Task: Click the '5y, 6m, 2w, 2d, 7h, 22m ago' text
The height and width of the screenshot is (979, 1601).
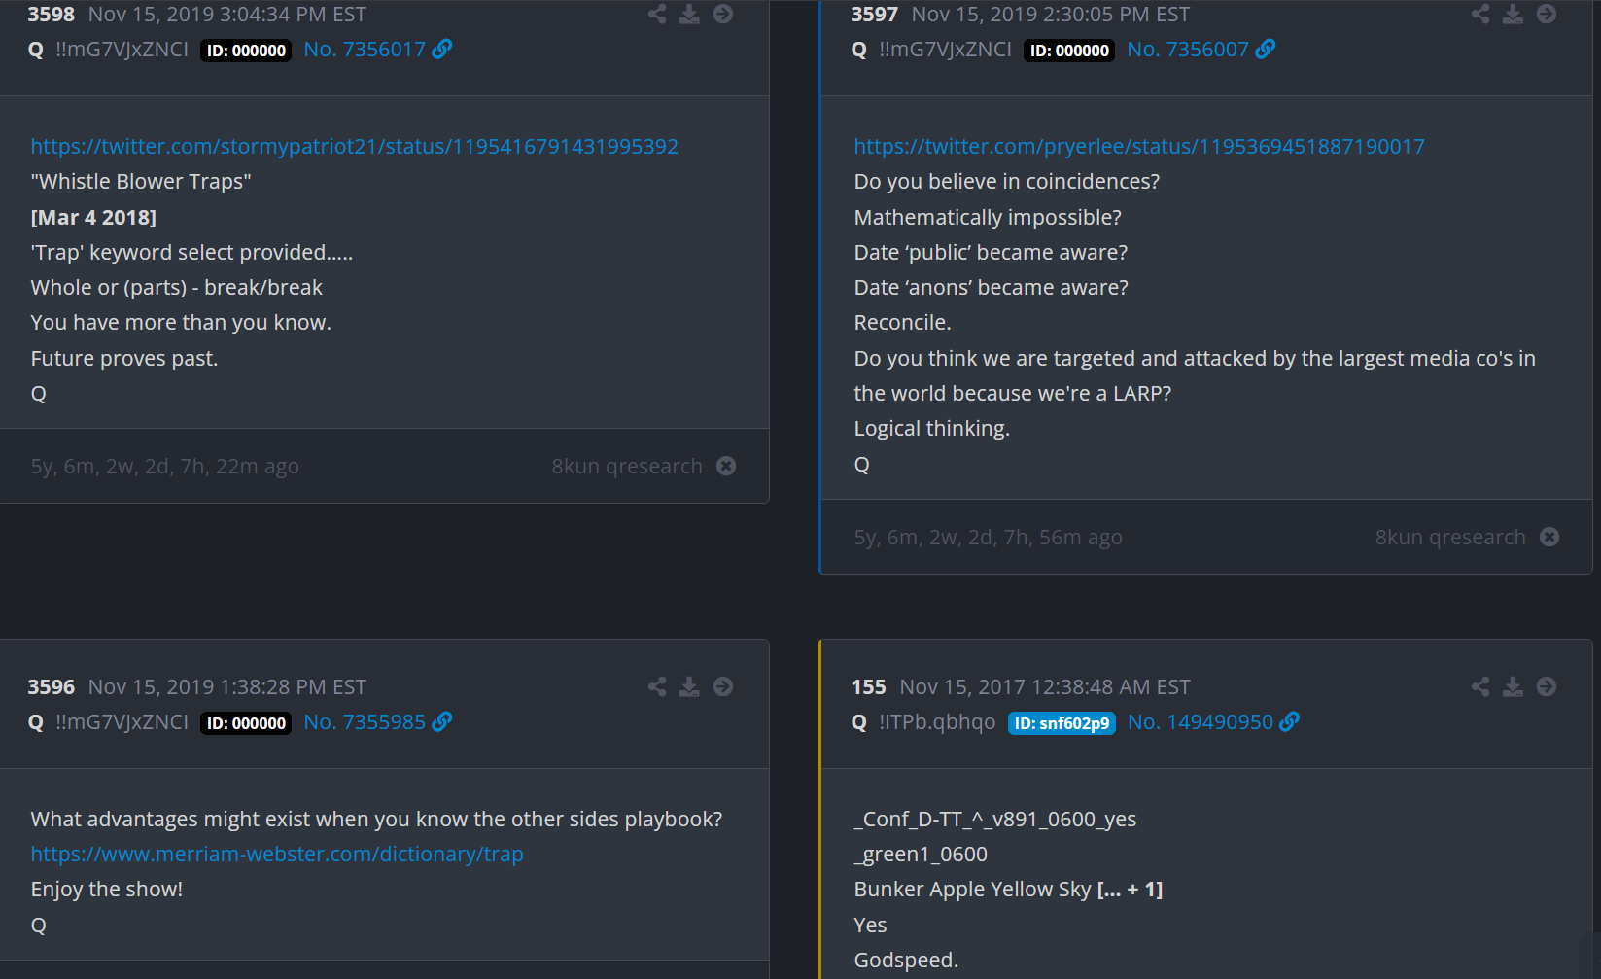Action: click(165, 466)
